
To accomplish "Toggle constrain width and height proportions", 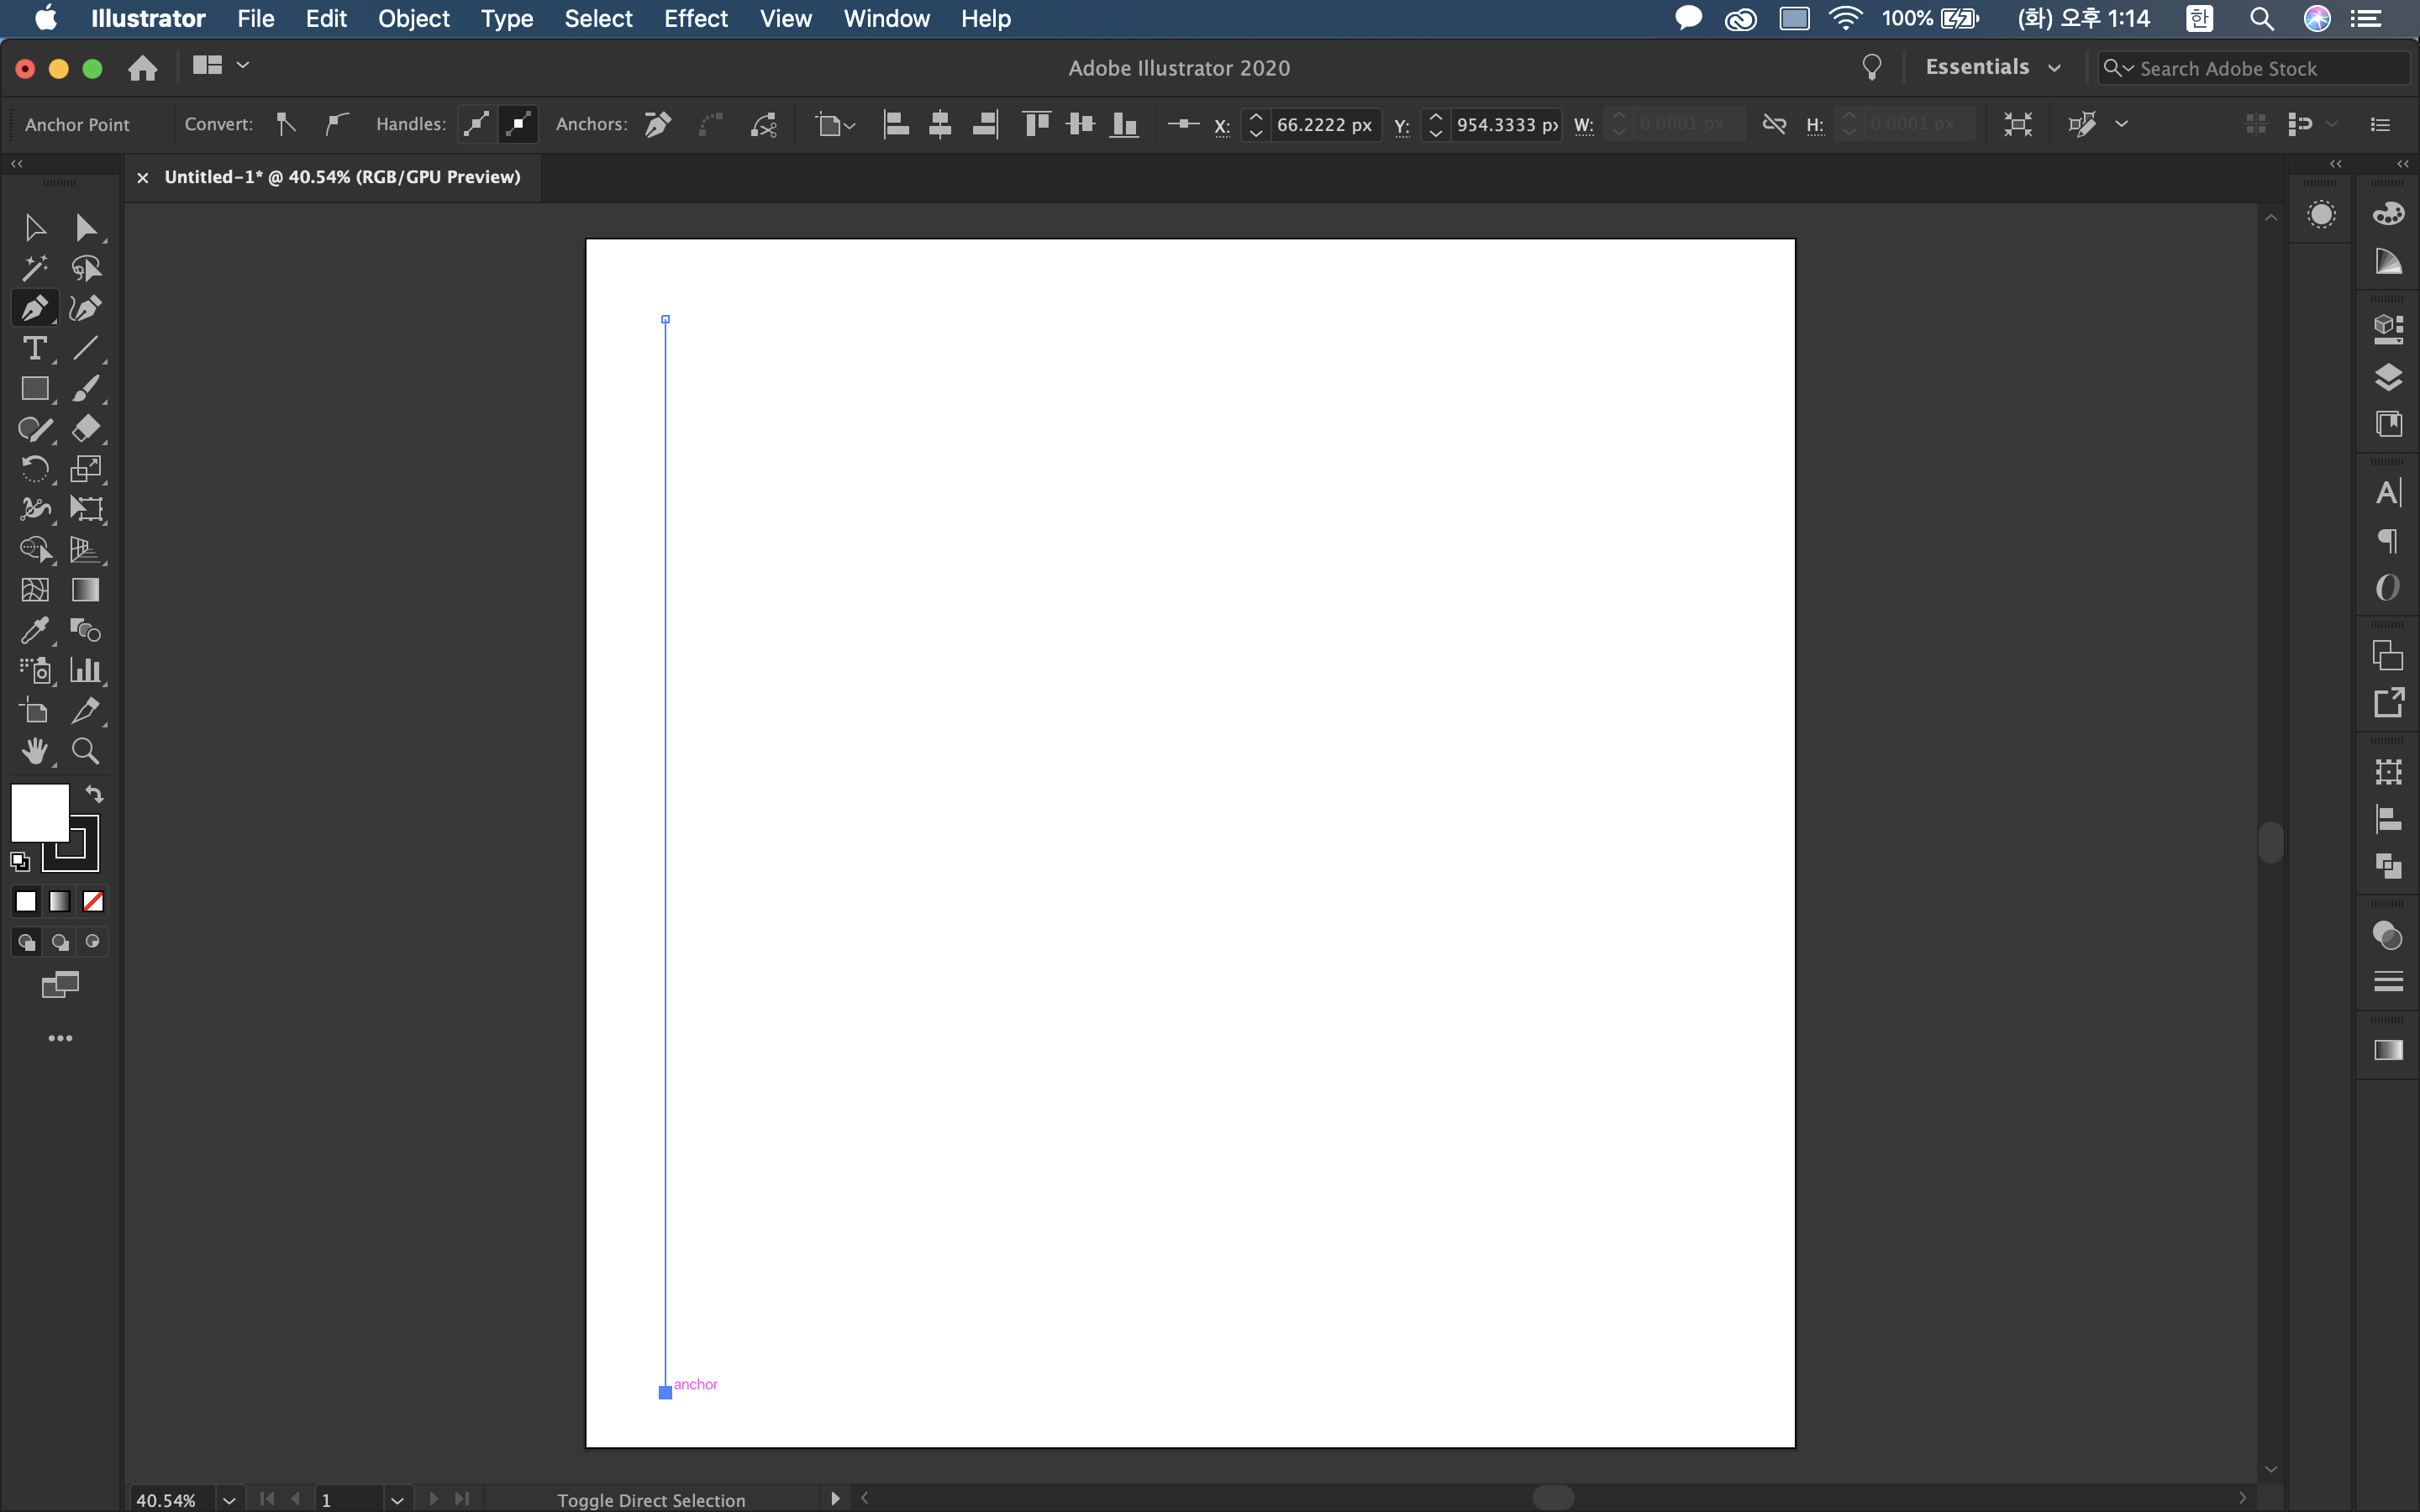I will coord(1774,124).
